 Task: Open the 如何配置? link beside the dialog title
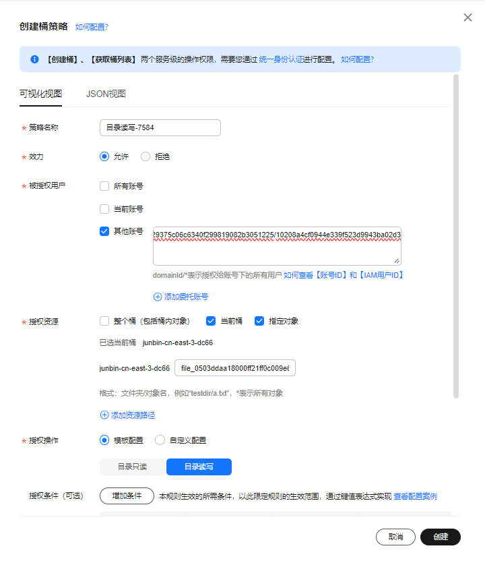click(x=92, y=27)
